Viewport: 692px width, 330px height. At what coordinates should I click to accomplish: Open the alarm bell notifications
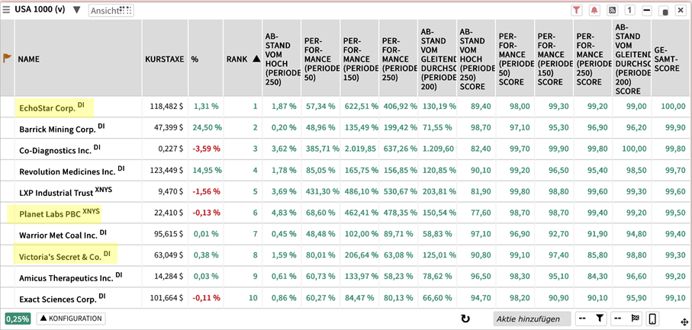[594, 11]
